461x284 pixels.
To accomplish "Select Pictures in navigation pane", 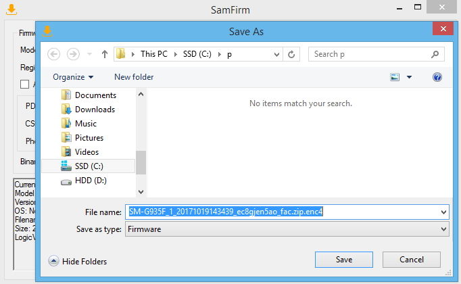I will 89,137.
